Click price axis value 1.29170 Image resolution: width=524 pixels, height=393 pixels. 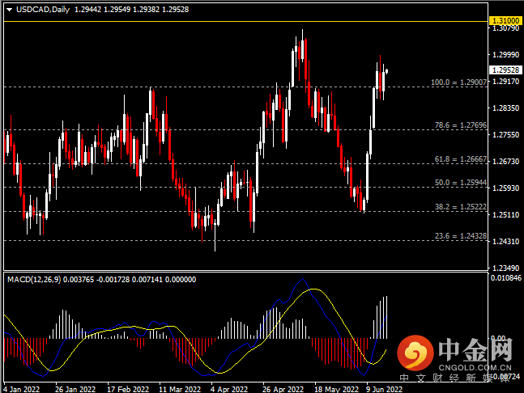[x=506, y=81]
